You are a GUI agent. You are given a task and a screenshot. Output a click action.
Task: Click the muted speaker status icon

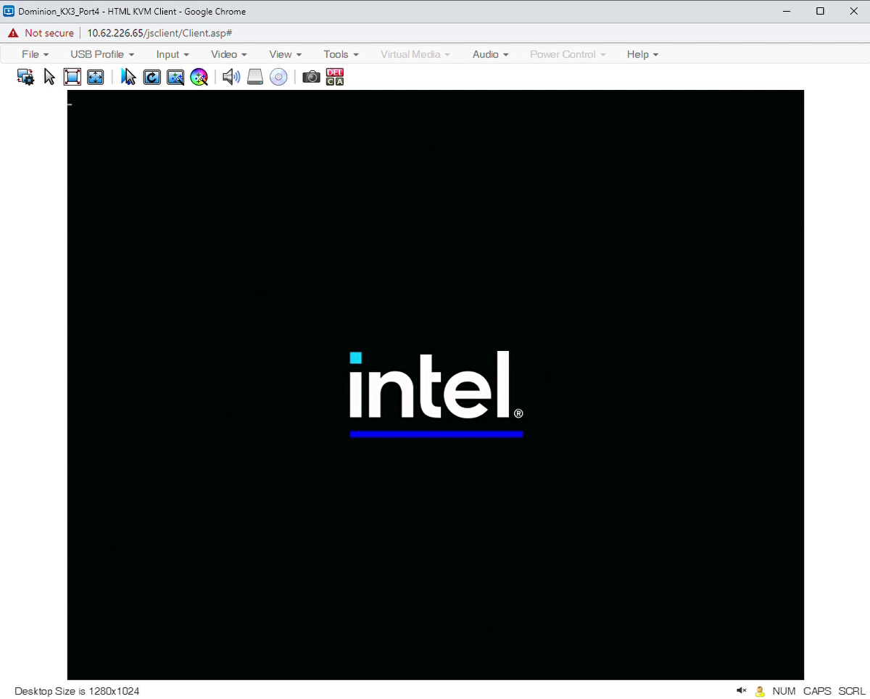(x=741, y=691)
